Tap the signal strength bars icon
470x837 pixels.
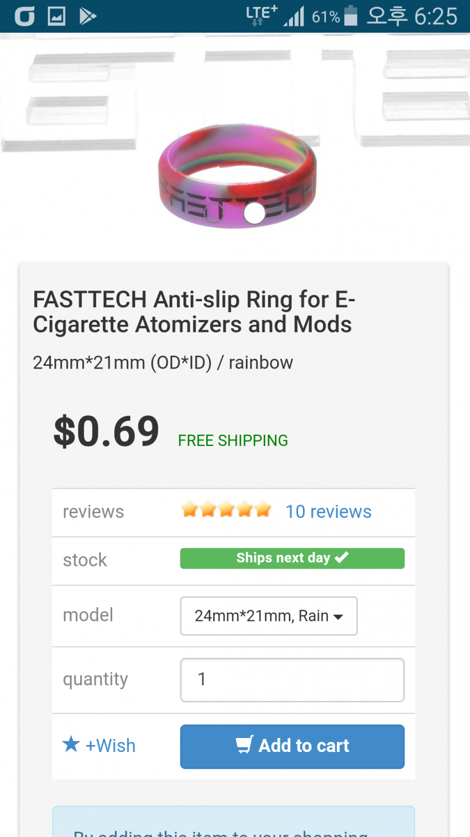tap(294, 16)
